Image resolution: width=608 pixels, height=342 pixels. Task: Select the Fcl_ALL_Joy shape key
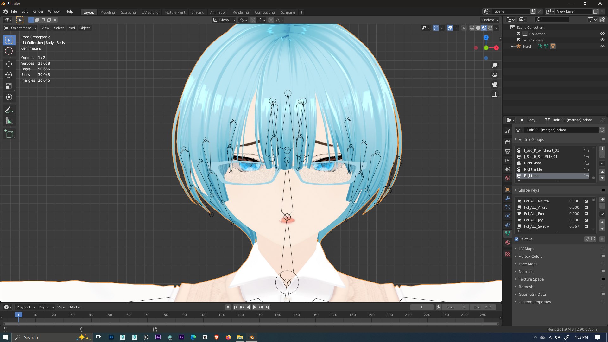(x=533, y=220)
